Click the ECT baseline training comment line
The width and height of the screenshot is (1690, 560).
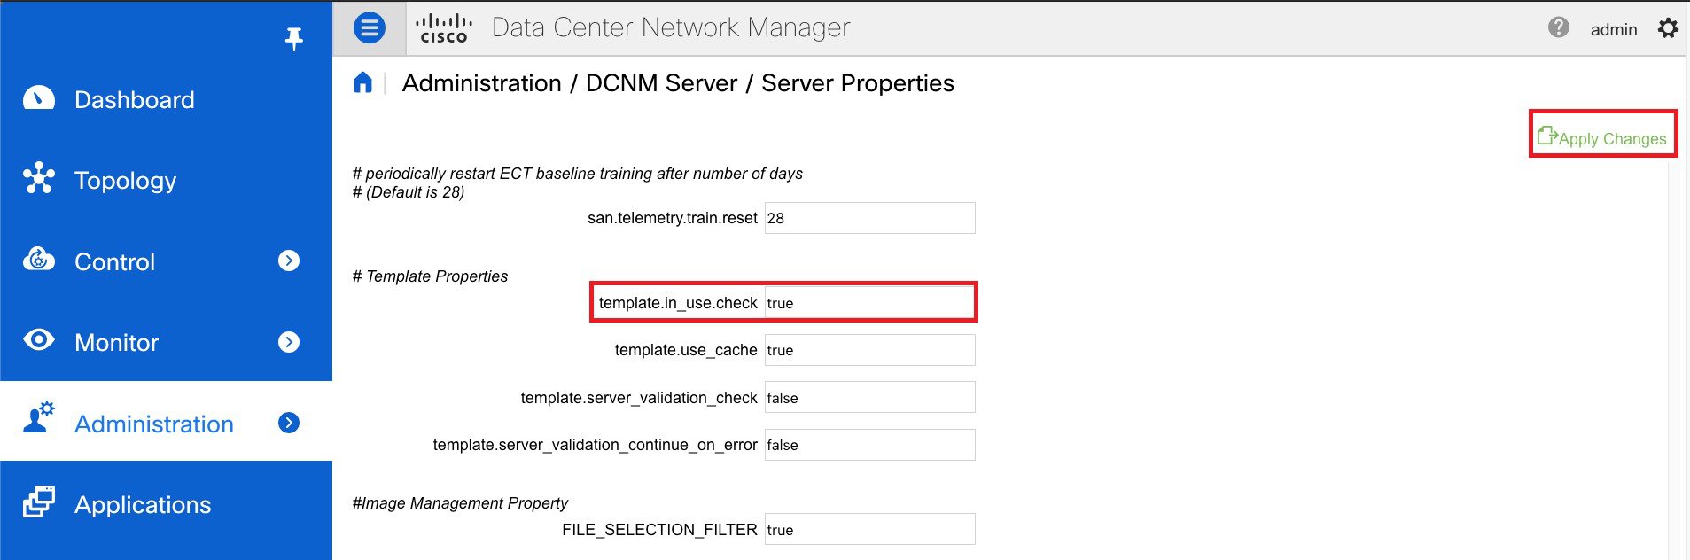point(578,174)
